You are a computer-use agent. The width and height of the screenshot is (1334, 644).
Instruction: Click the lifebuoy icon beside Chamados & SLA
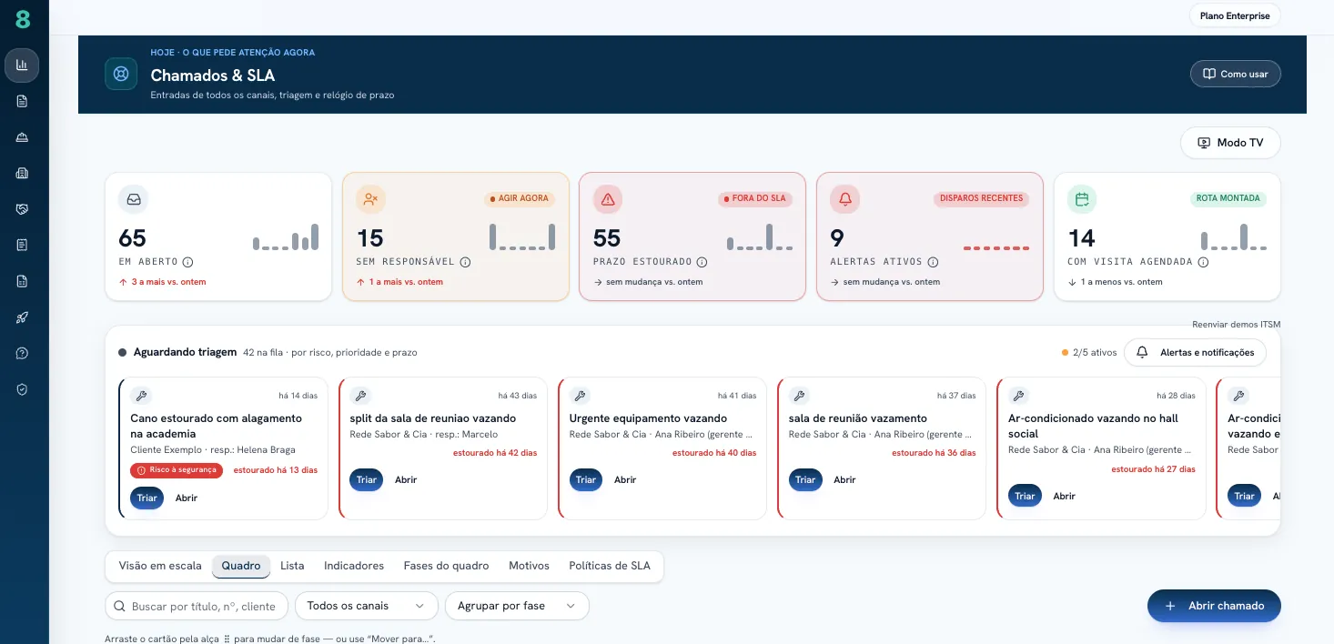click(x=121, y=74)
